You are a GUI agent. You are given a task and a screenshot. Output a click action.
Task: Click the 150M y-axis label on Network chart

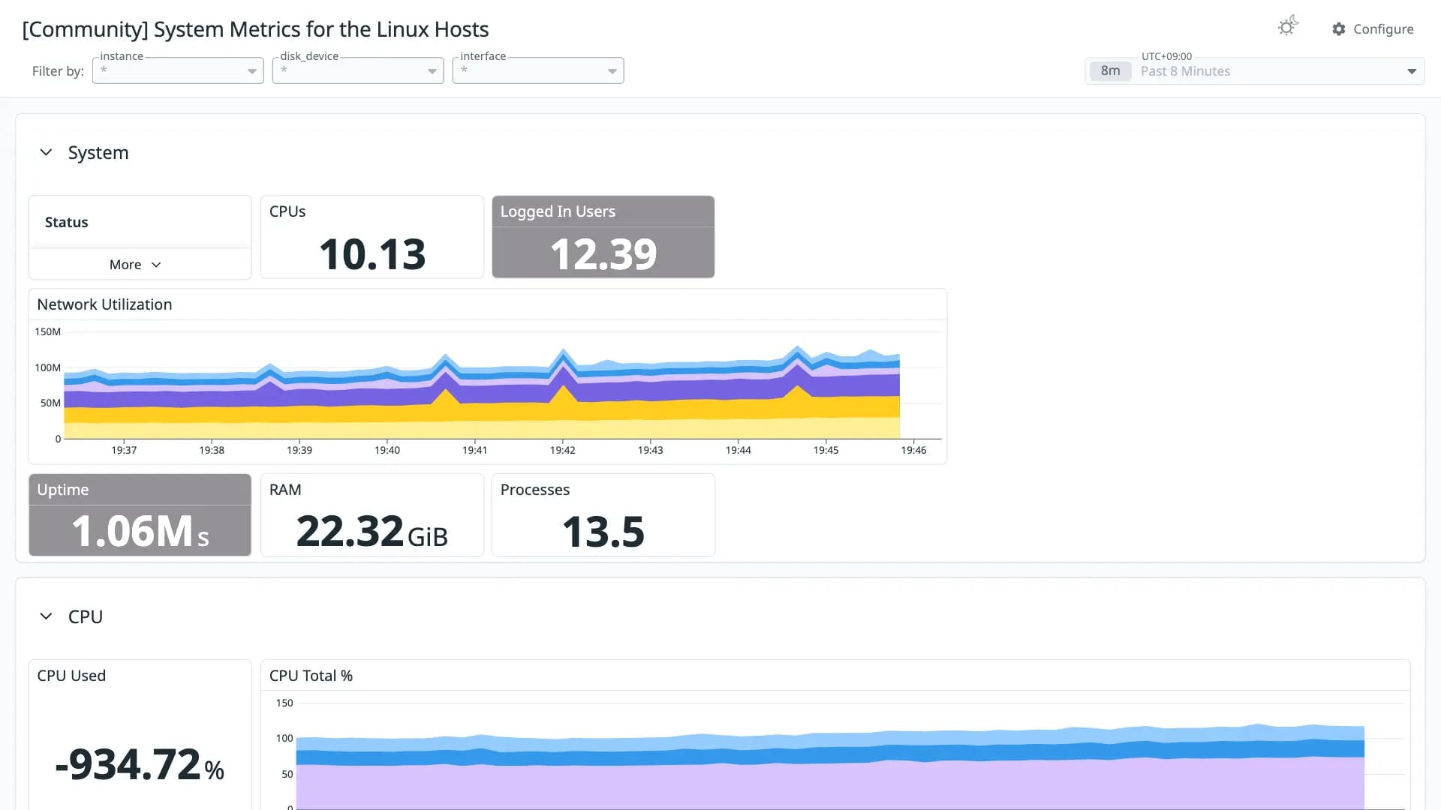click(48, 331)
